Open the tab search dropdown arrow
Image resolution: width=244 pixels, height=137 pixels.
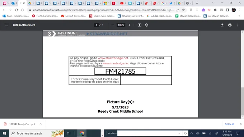click(x=213, y=3)
